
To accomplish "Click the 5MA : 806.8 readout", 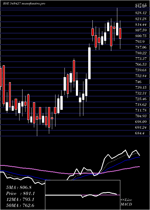I will pyautogui.click(x=19, y=187).
